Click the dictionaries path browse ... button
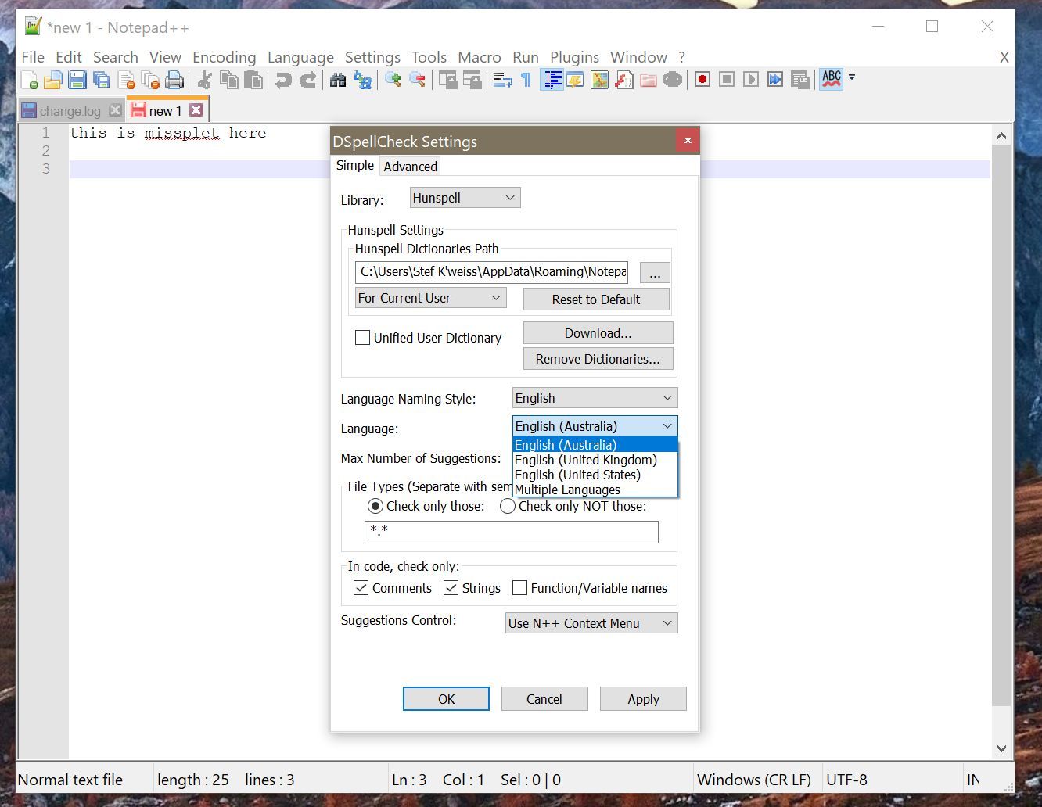The image size is (1042, 807). (655, 272)
